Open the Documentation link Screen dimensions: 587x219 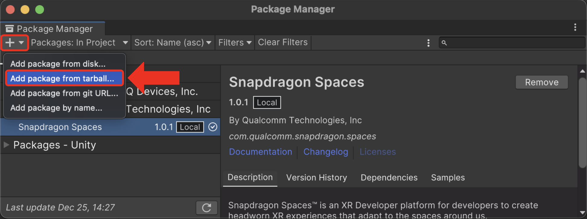pyautogui.click(x=260, y=152)
